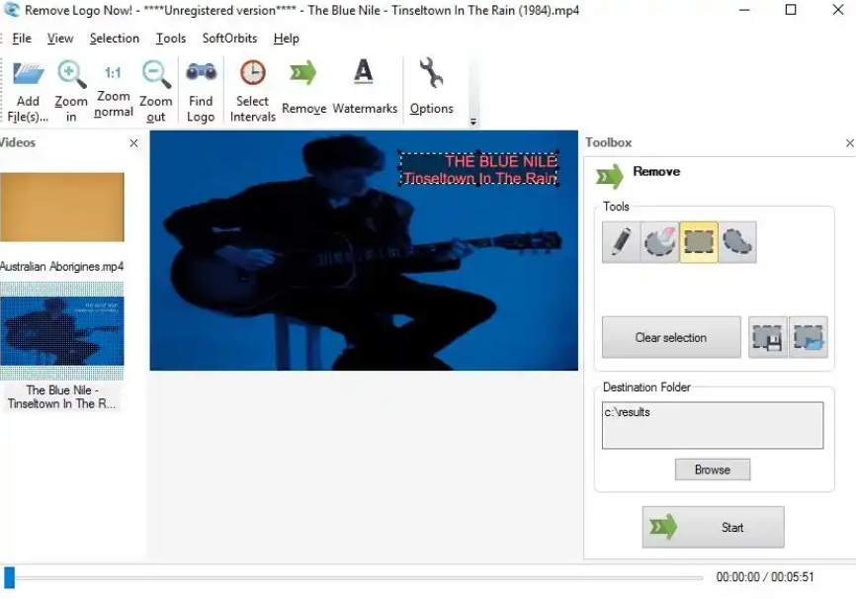This screenshot has height=599, width=856.
Task: Open the Selection menu
Action: point(114,39)
